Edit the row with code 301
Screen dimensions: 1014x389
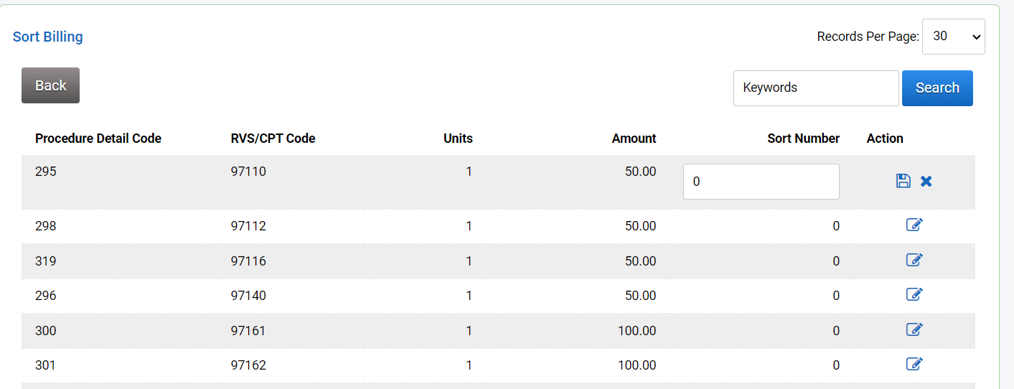coord(914,364)
